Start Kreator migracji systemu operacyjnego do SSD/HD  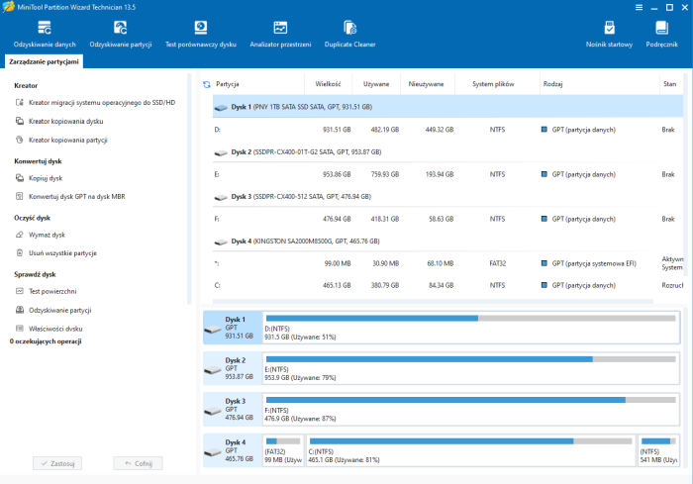95,103
